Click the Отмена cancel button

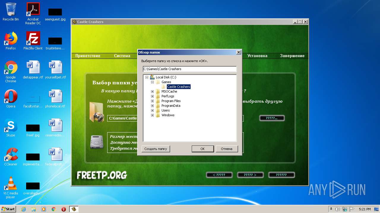click(x=227, y=149)
